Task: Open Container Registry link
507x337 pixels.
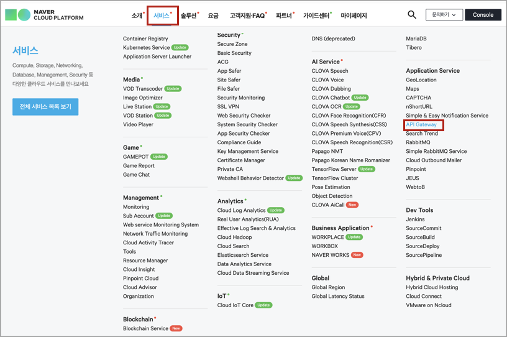Action: [145, 39]
